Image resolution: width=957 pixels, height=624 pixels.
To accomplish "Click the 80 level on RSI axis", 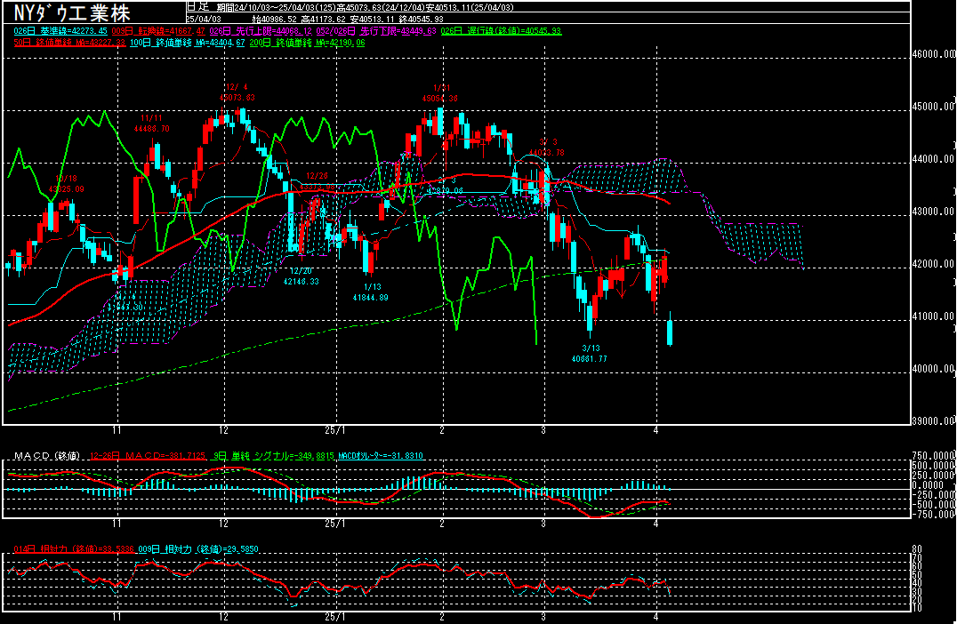I will click(x=917, y=549).
